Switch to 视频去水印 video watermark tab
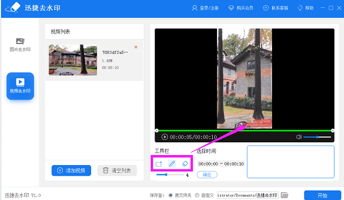Viewport: 344px width, 200px height. click(20, 86)
